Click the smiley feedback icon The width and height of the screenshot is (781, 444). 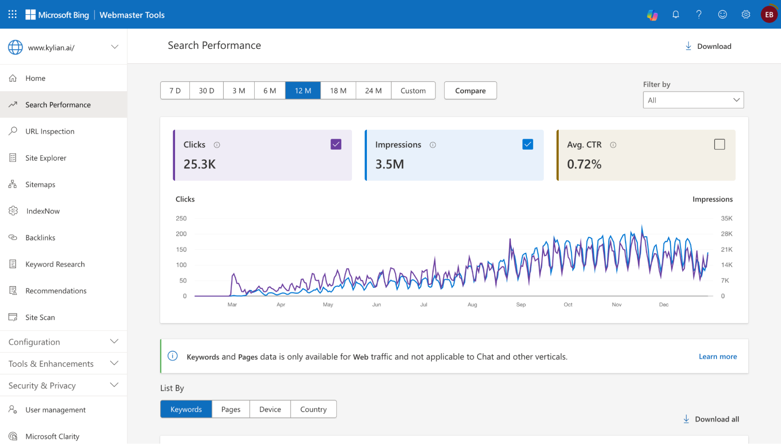click(722, 14)
